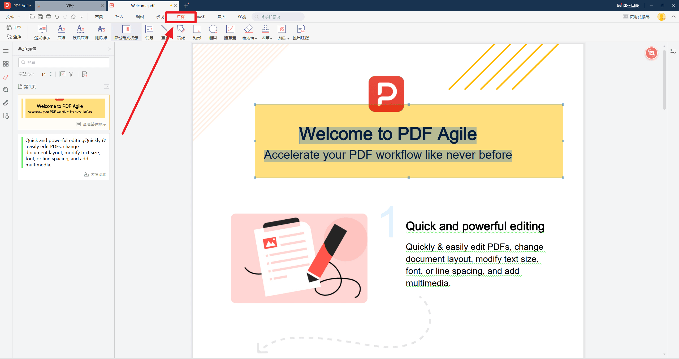The height and width of the screenshot is (359, 679).
Task: Open the attachments paperclip panel
Action: [x=6, y=103]
